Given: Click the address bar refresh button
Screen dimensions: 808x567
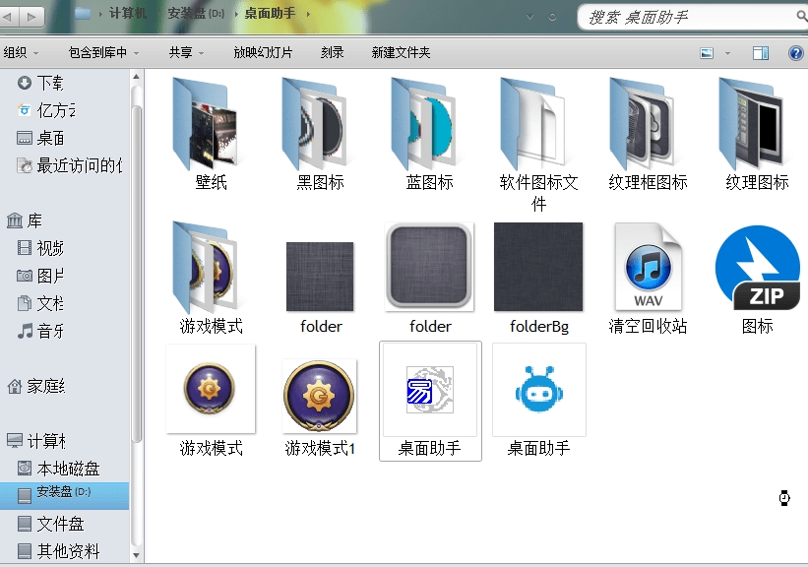Looking at the screenshot, I should point(552,17).
